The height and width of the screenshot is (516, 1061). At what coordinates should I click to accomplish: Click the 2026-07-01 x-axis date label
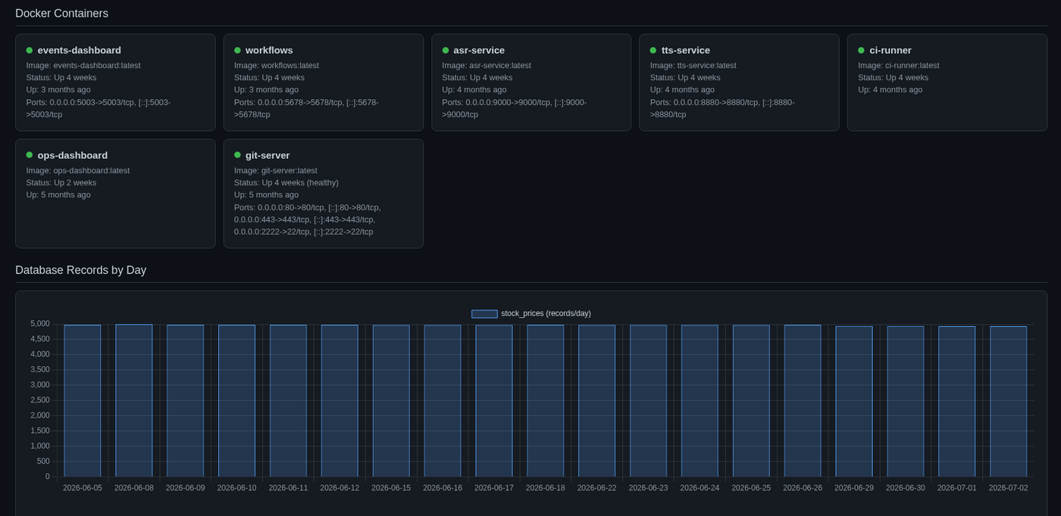pos(956,488)
